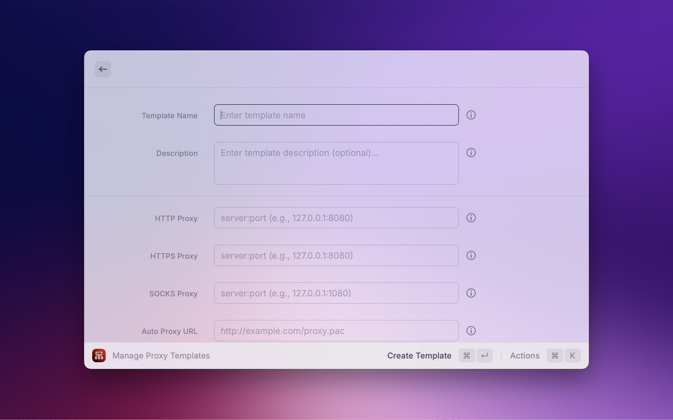Screen dimensions: 673x420
Task: Click info icon next to SOCKS Proxy
Action: click(471, 293)
